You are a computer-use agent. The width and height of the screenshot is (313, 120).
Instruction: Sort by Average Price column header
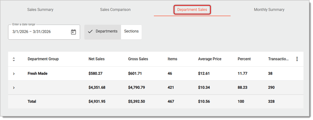pyautogui.click(x=210, y=59)
